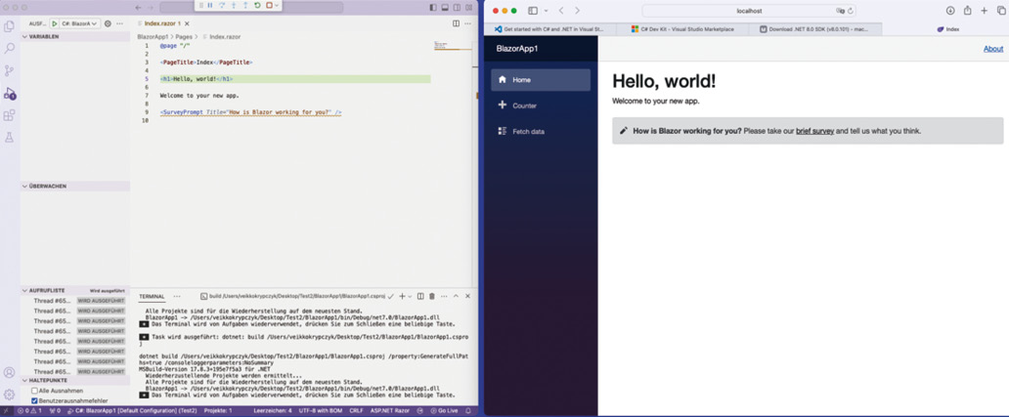Open the Extensions view in activity bar

click(9, 115)
